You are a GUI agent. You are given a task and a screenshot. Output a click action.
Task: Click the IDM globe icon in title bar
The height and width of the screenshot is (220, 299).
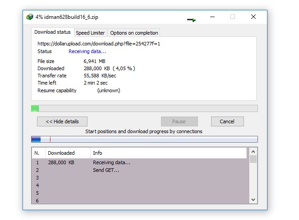point(30,17)
